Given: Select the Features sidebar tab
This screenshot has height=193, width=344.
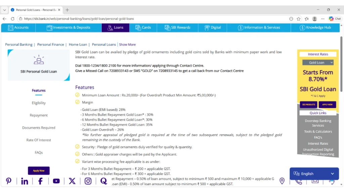Looking at the screenshot, I should [39, 90].
